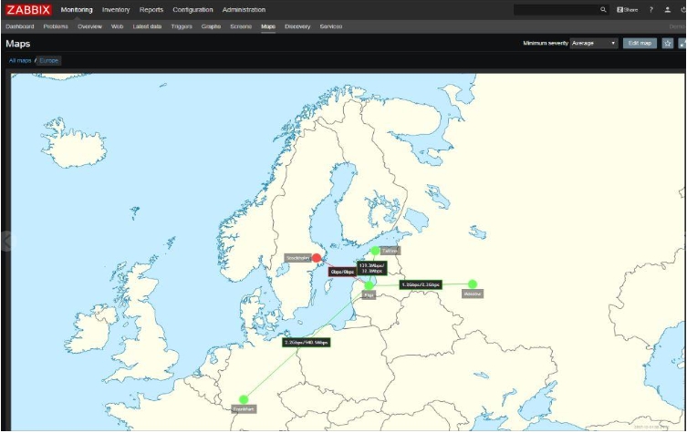687x433 pixels.
Task: Open the Triggers submenu tab
Action: 182,26
